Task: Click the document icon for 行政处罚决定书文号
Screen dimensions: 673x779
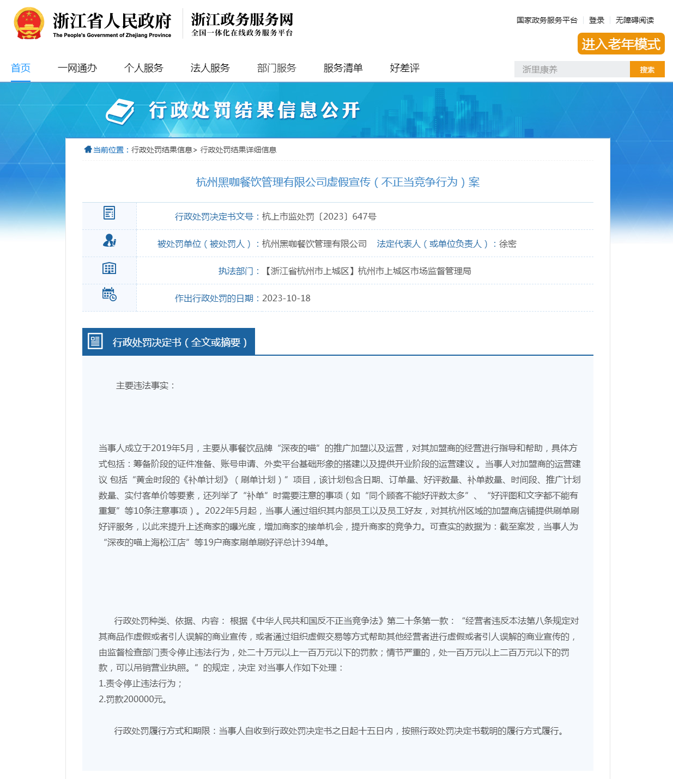Action: click(109, 213)
